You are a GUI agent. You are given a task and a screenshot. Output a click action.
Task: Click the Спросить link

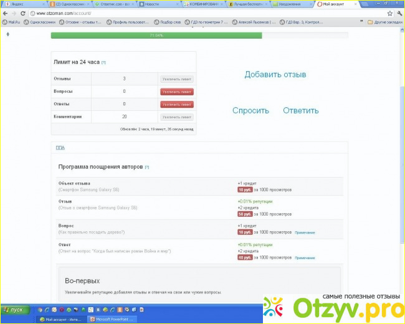[x=250, y=111]
